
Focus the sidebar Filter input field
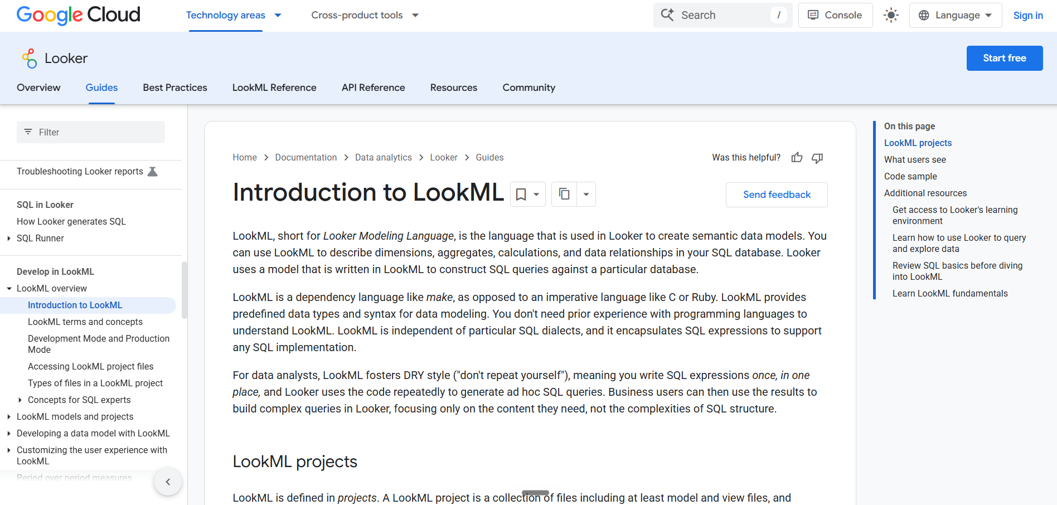pyautogui.click(x=91, y=132)
